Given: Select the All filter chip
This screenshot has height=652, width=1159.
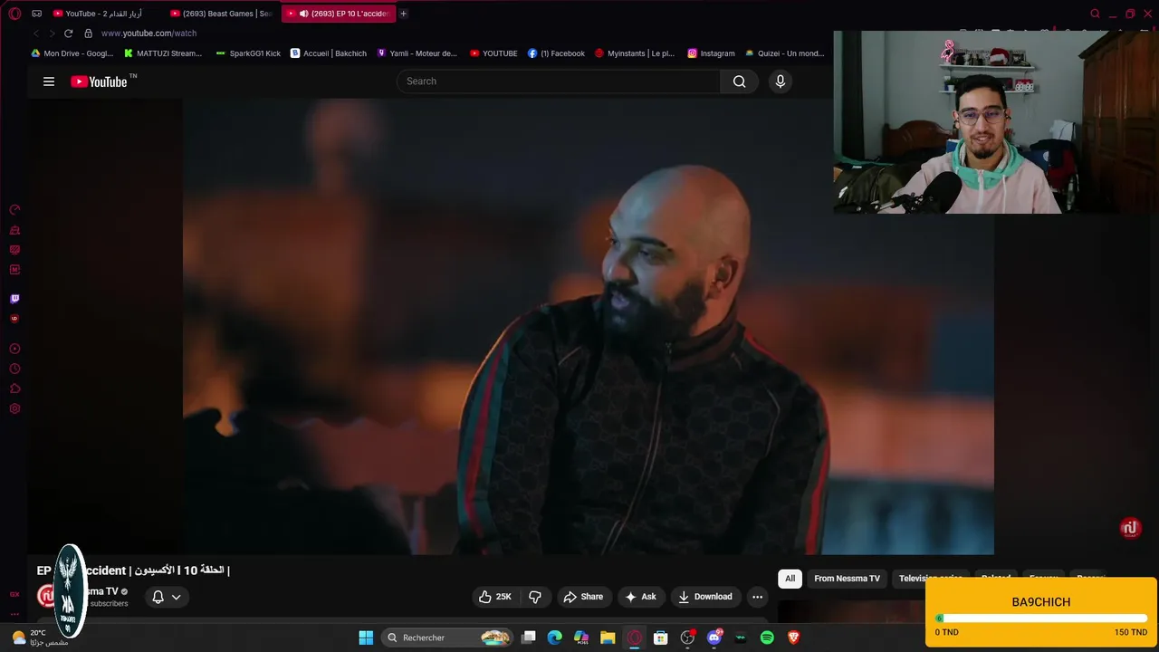Looking at the screenshot, I should [790, 579].
